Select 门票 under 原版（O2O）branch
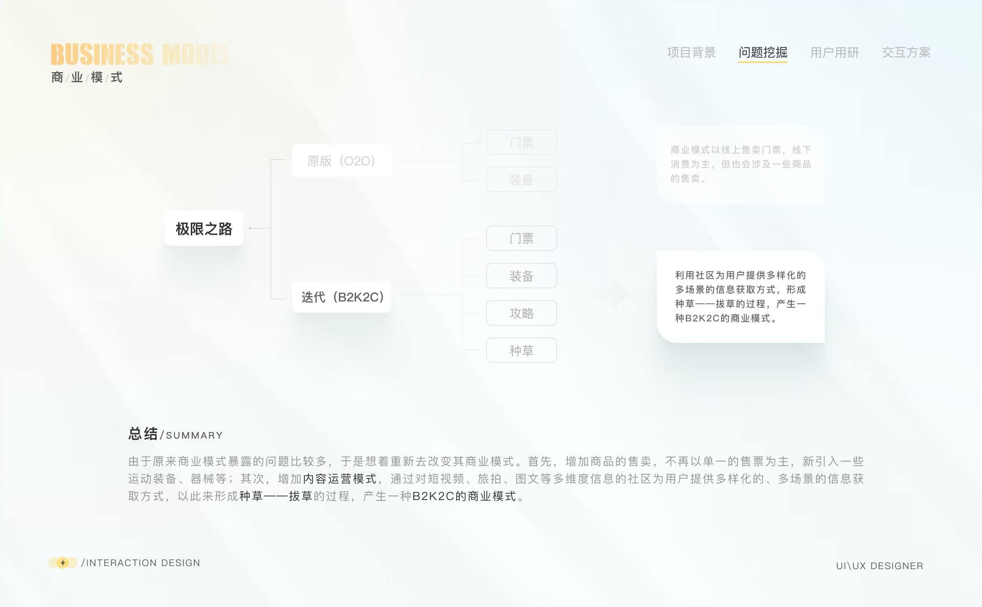This screenshot has width=982, height=607. click(521, 142)
